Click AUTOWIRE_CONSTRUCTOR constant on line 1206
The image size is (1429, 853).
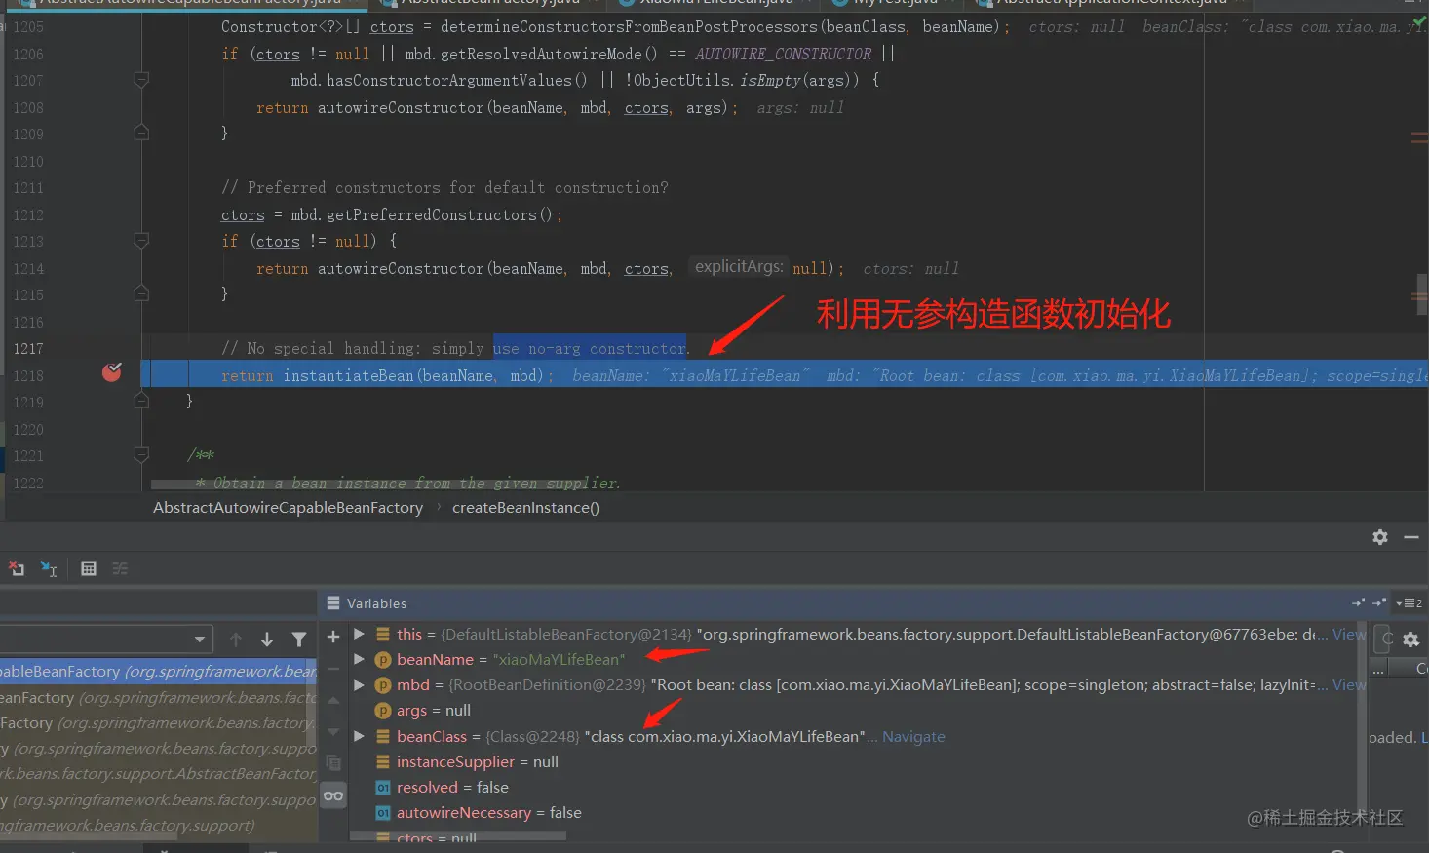point(783,54)
